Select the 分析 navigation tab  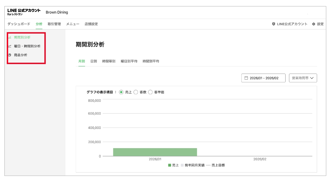pos(39,24)
